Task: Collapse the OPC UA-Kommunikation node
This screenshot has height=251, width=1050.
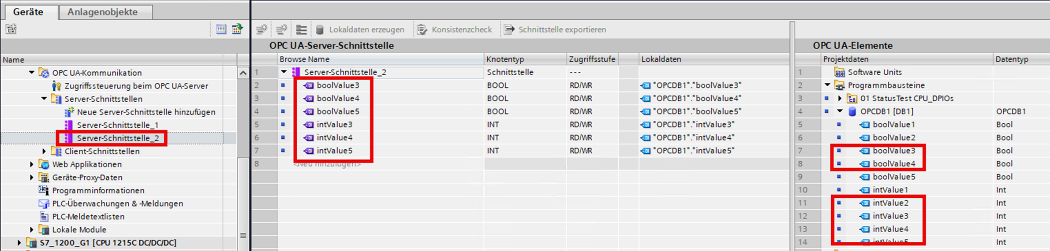Action: tap(32, 73)
